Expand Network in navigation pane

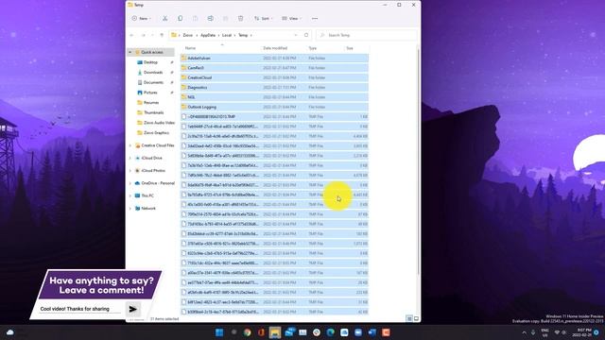[130, 208]
